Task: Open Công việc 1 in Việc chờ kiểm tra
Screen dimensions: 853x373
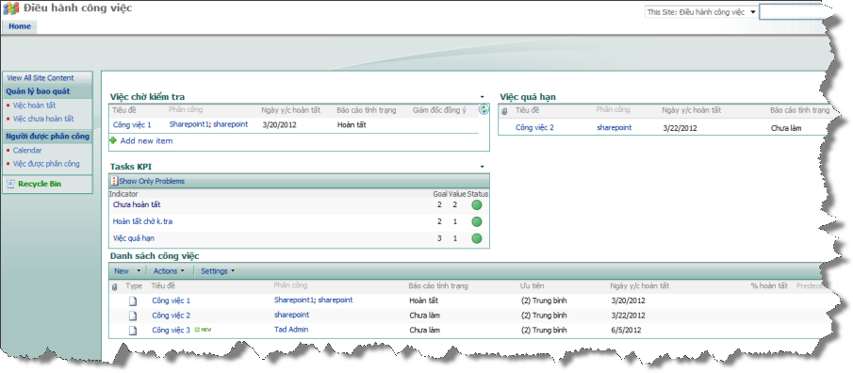Action: click(132, 124)
